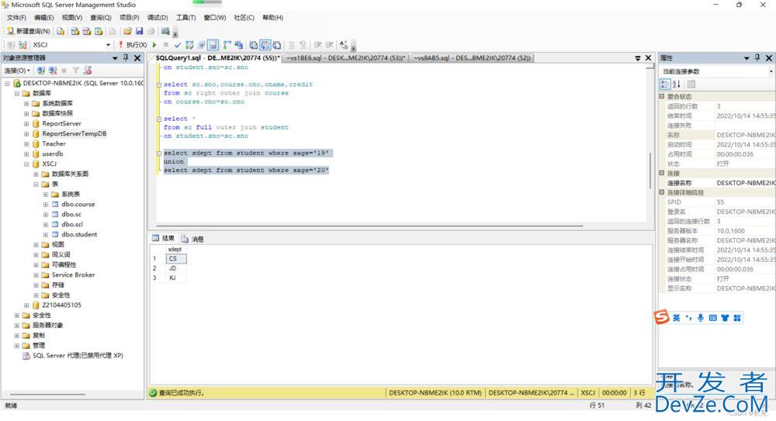Click the Object Explorer horizontal scrollbar
The image size is (776, 421).
point(47,395)
